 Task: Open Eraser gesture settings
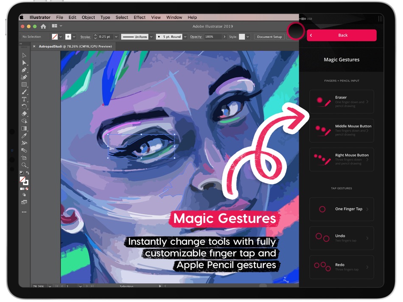pos(341,101)
